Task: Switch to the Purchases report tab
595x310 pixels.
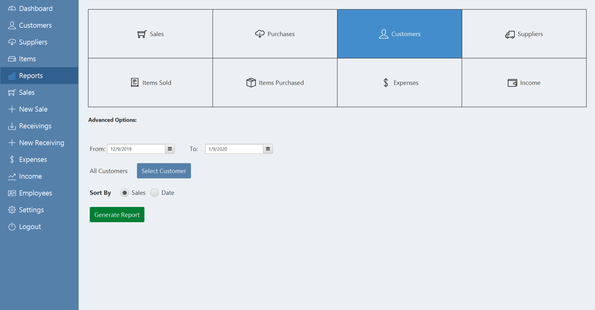Action: 275,34
